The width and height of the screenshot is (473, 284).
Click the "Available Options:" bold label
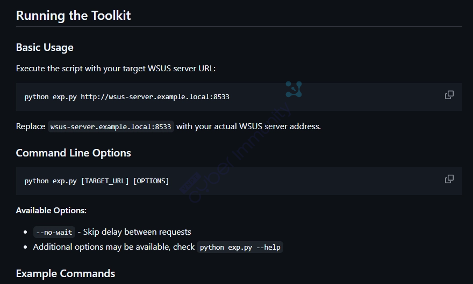[x=51, y=210]
